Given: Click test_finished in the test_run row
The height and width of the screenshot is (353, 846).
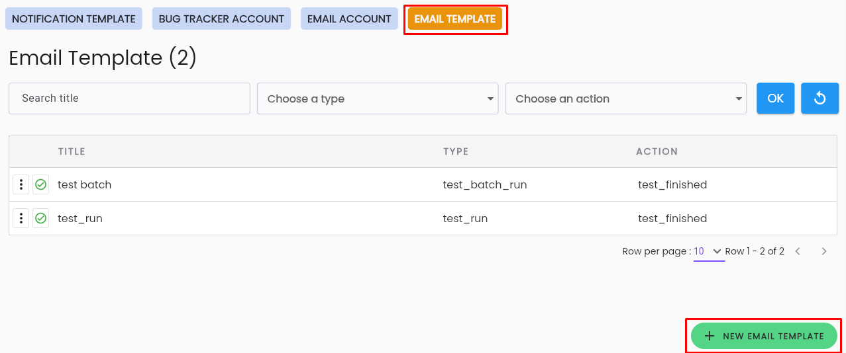Looking at the screenshot, I should [x=672, y=218].
